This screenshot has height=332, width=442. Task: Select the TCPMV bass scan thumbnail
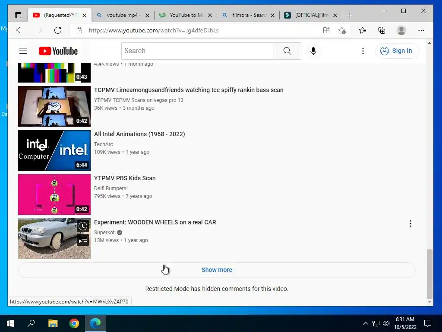pos(54,106)
